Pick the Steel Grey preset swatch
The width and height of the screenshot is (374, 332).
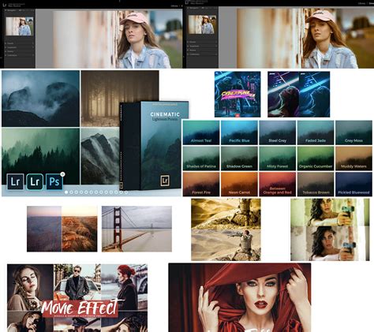pyautogui.click(x=278, y=132)
